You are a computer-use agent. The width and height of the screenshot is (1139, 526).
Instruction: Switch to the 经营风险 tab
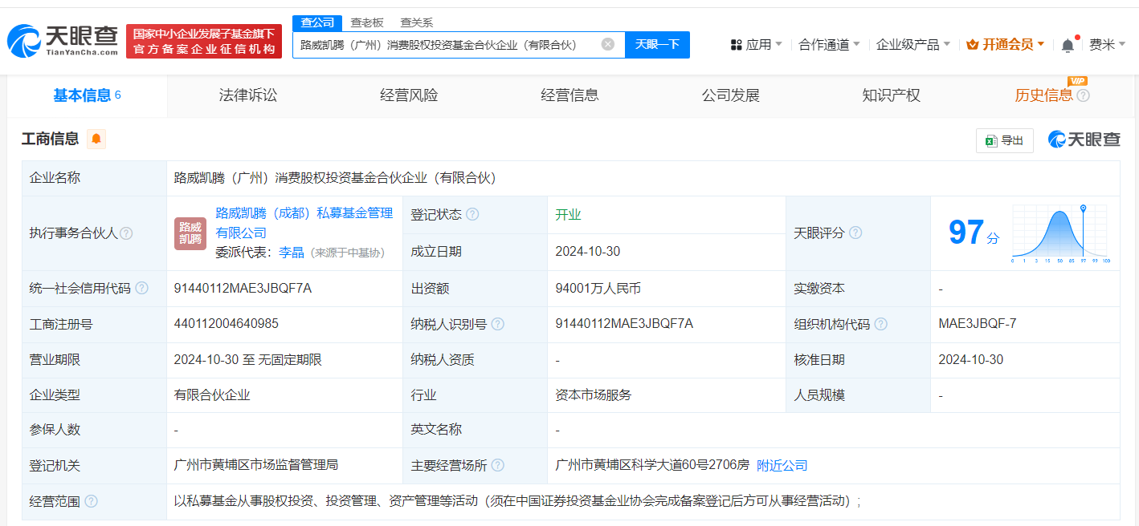[409, 95]
